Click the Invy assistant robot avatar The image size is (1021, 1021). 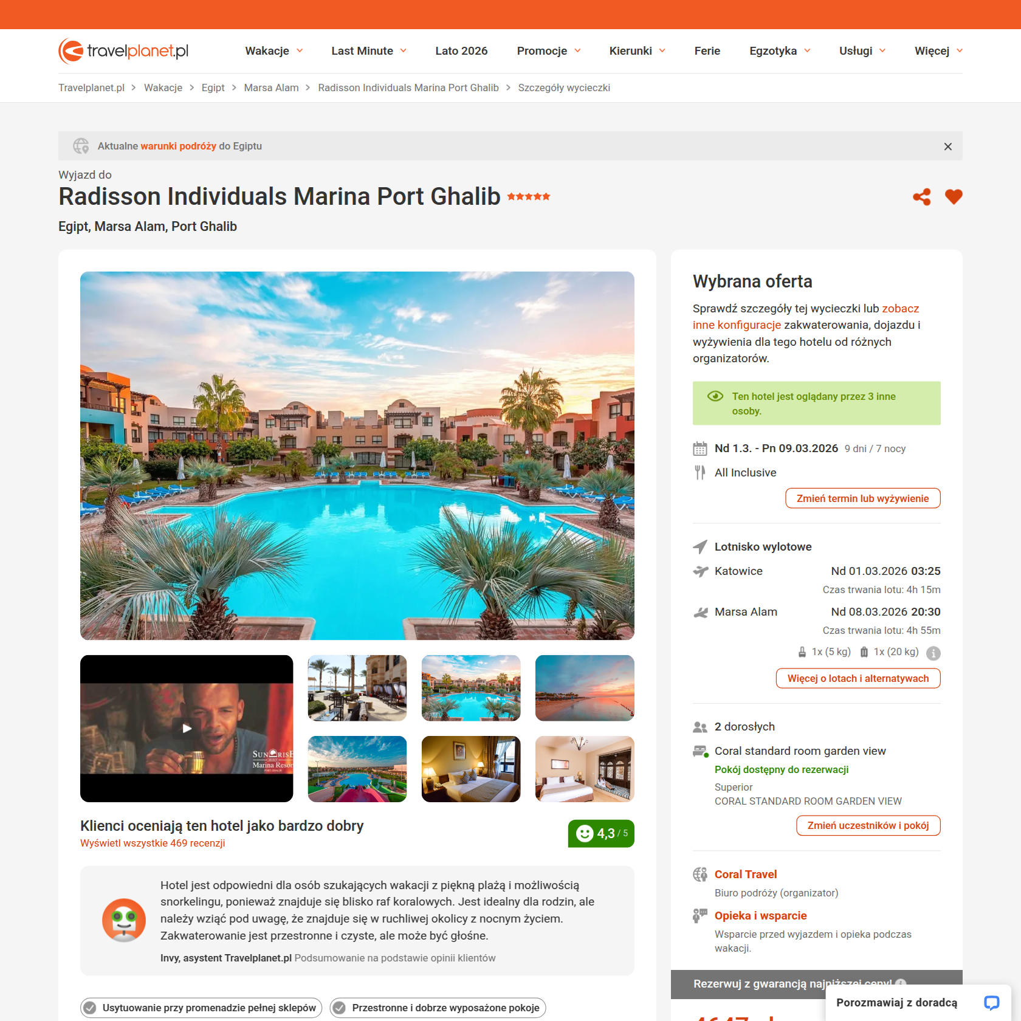(x=124, y=920)
